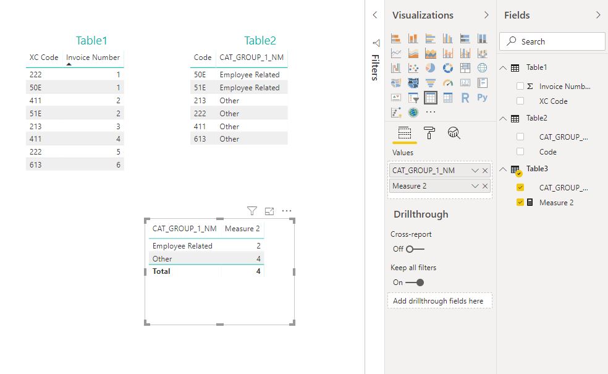Choose the clustered bar chart visualization

click(x=431, y=38)
